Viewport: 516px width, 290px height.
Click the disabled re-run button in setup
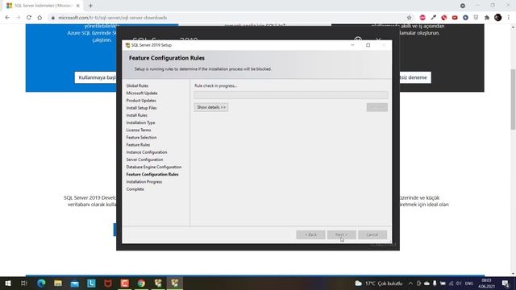point(377,107)
